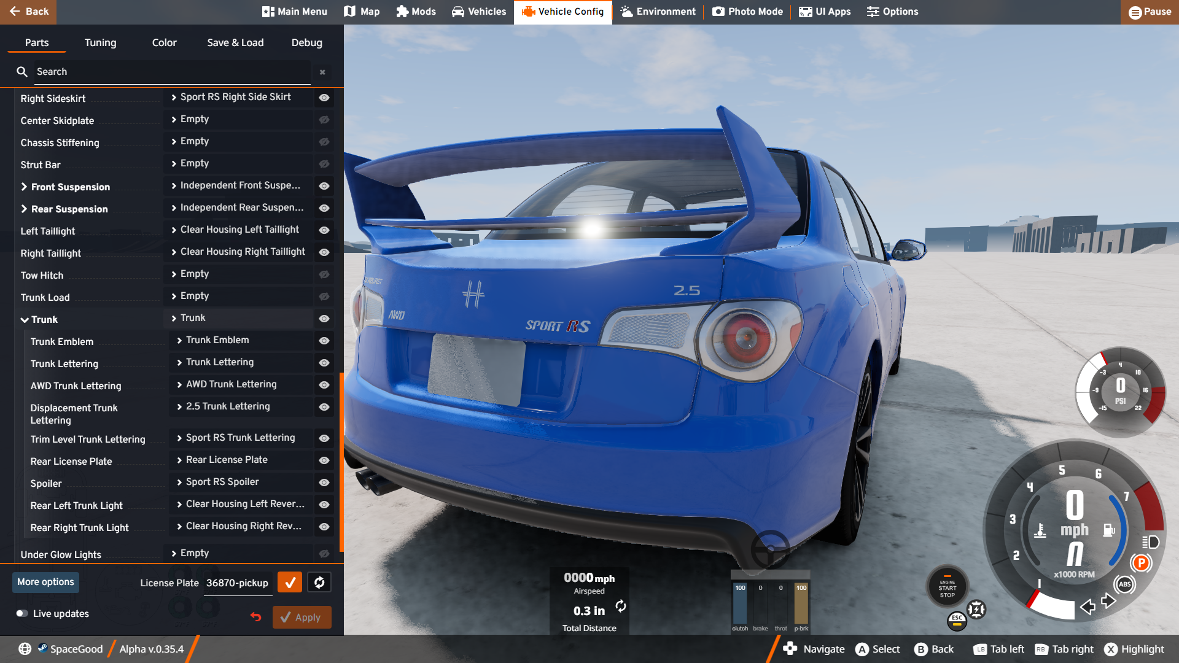The height and width of the screenshot is (663, 1179).
Task: Click the ABS indicator icon
Action: click(x=1124, y=584)
